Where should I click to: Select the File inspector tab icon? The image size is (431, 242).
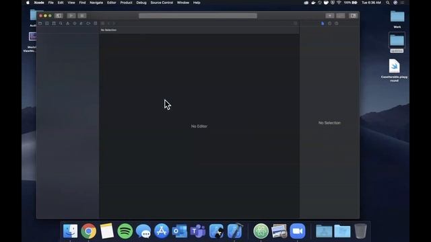(x=323, y=24)
